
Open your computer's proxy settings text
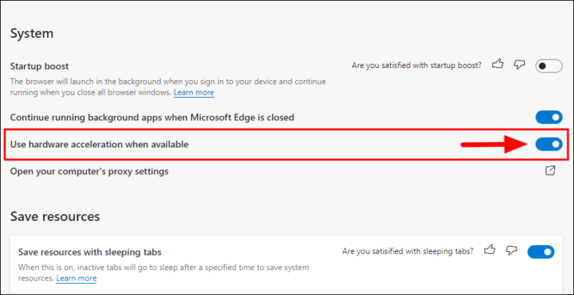pos(89,171)
